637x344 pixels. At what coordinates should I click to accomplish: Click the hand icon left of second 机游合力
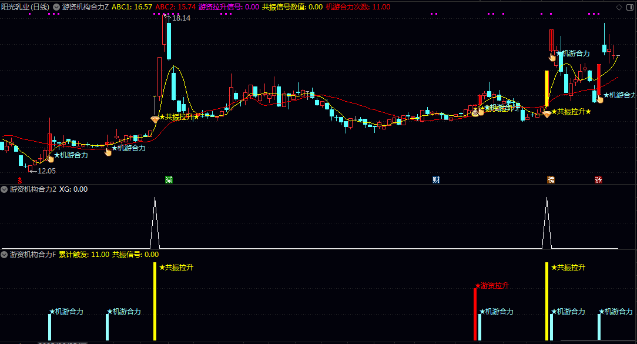(108, 152)
